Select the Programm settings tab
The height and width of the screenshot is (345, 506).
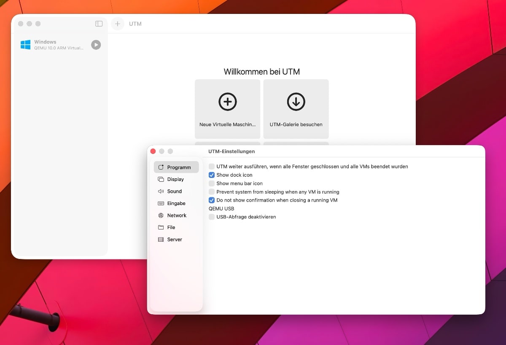pos(176,167)
